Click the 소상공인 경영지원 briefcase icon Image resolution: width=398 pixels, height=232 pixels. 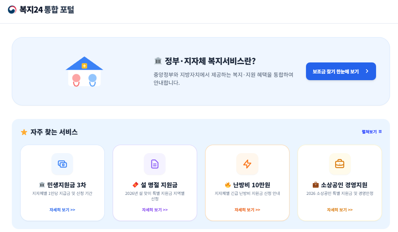coord(340,164)
